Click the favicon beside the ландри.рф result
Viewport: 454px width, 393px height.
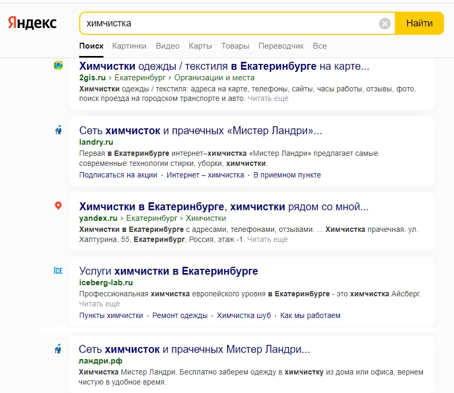click(x=58, y=349)
